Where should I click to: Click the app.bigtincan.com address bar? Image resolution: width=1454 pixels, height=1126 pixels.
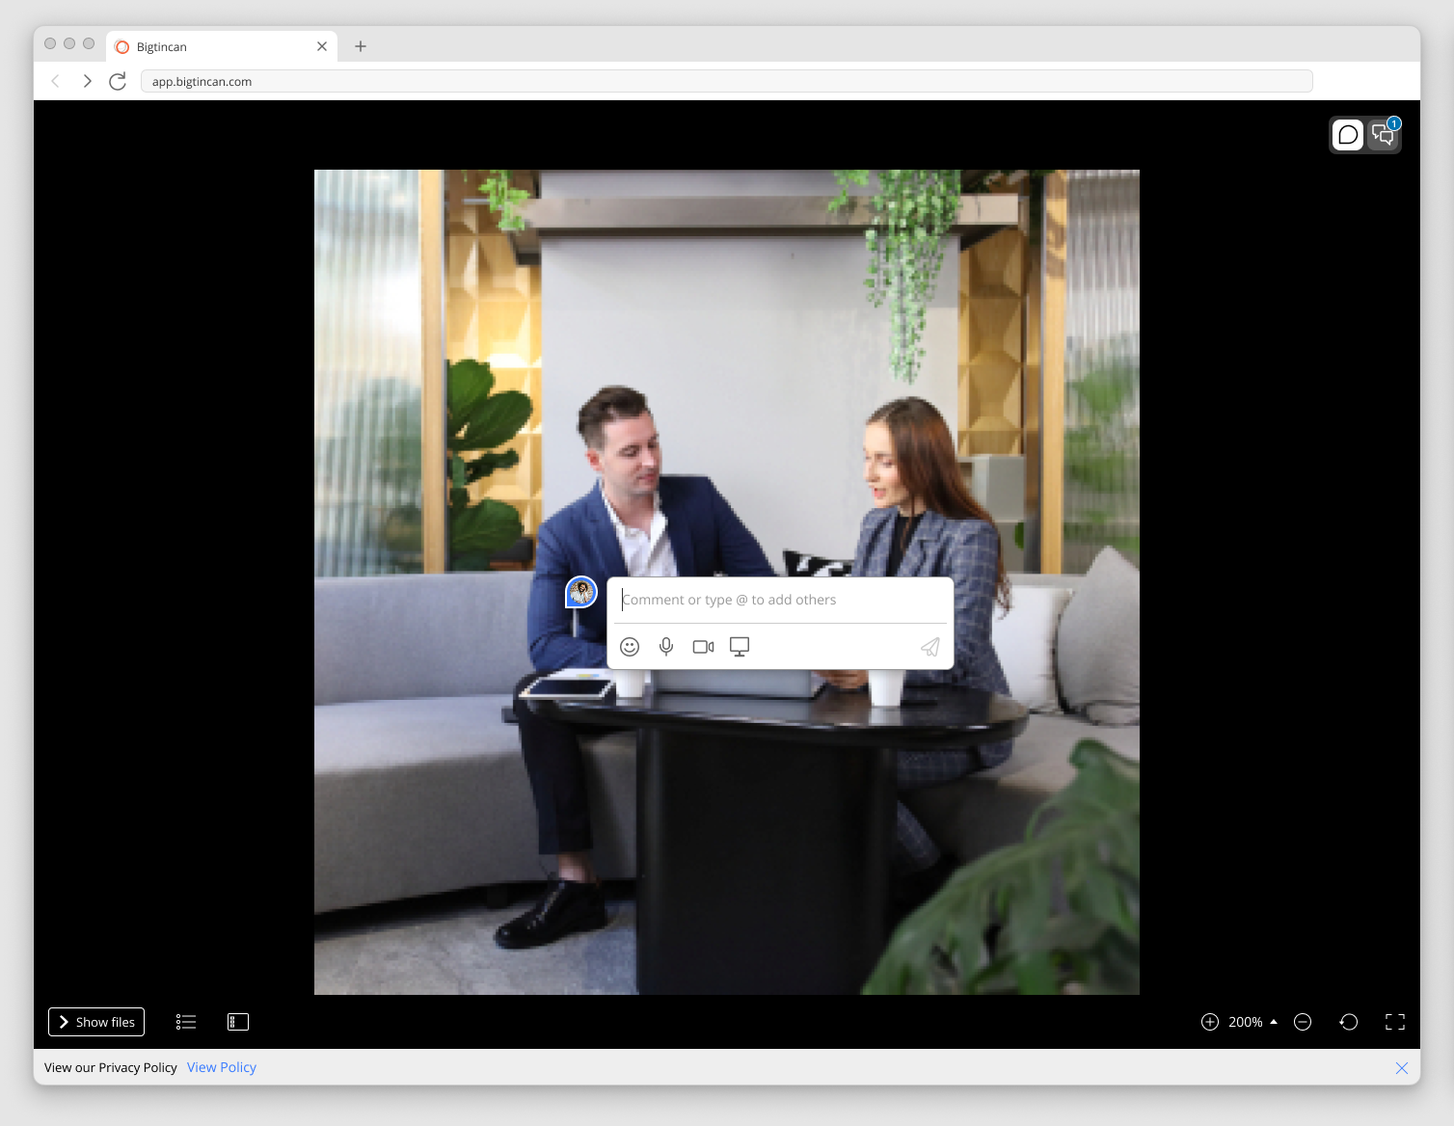pos(727,81)
